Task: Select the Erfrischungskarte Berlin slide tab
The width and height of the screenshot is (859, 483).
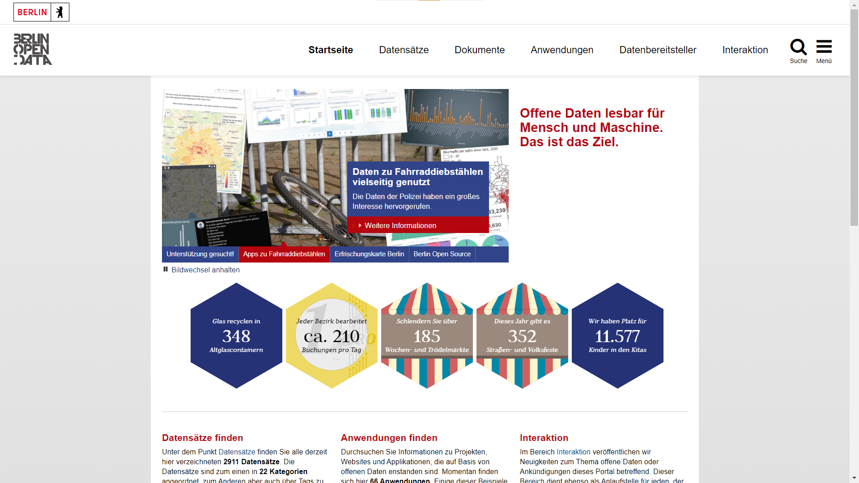Action: pyautogui.click(x=369, y=254)
